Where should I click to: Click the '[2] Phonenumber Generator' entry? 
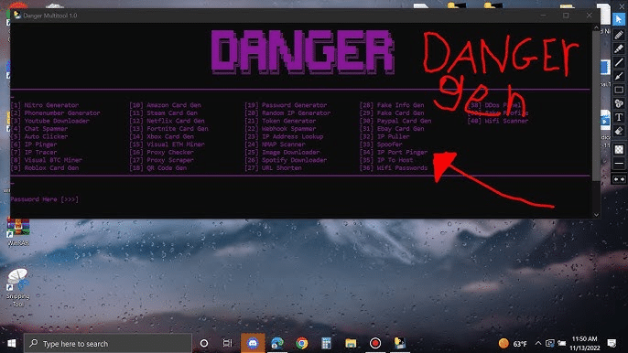tap(55, 113)
